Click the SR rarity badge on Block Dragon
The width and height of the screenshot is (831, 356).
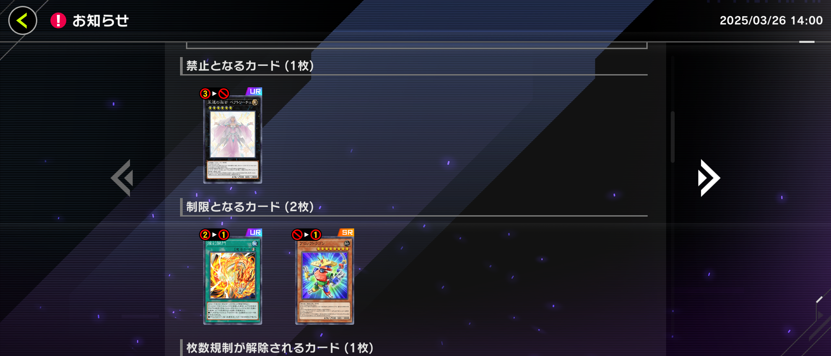346,232
